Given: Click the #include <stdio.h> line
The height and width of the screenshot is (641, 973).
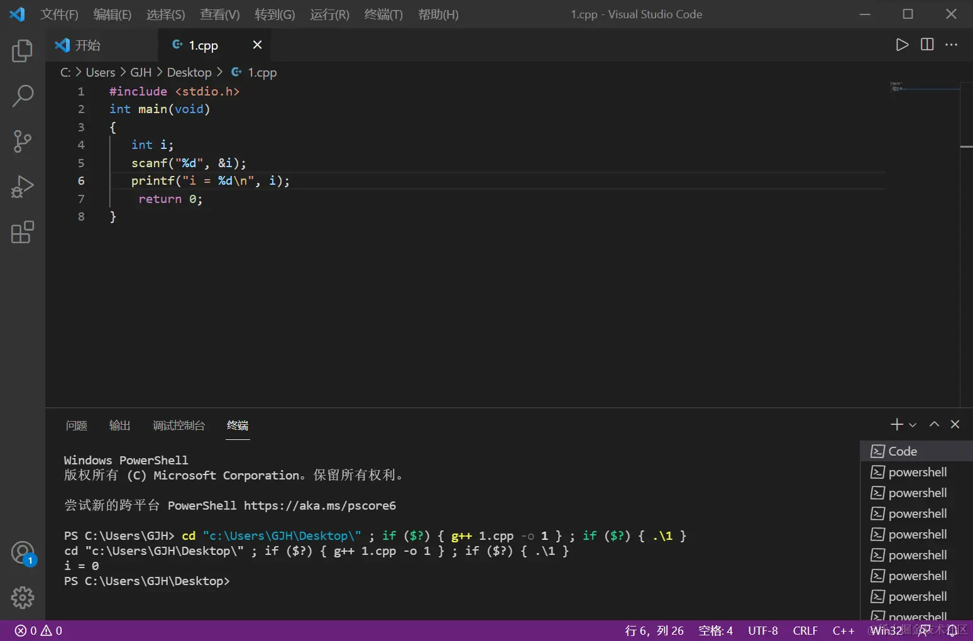Looking at the screenshot, I should [x=174, y=92].
